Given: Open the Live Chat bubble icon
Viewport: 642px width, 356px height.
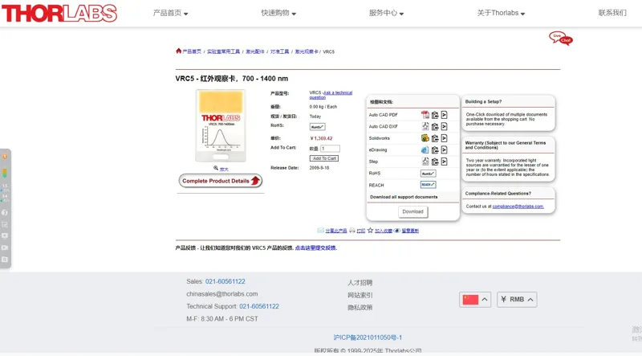Looking at the screenshot, I should 560,38.
